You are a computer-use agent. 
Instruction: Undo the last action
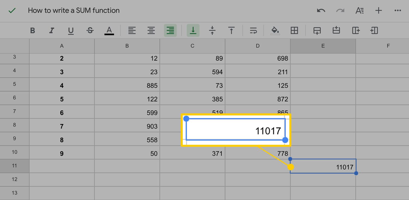click(x=321, y=11)
